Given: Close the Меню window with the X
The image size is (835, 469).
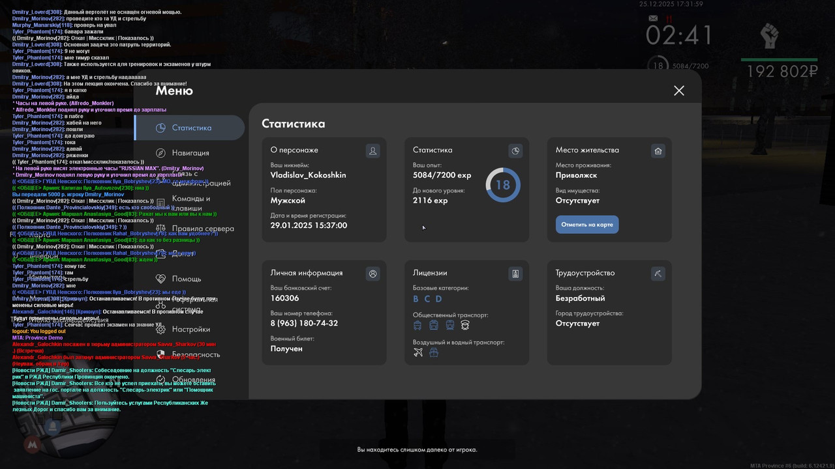Looking at the screenshot, I should 679,91.
